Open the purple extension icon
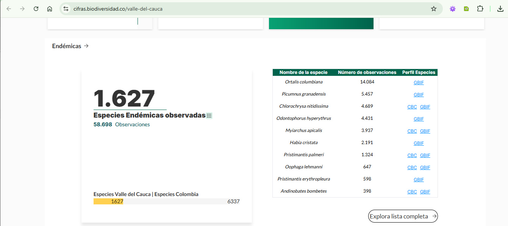 (453, 9)
